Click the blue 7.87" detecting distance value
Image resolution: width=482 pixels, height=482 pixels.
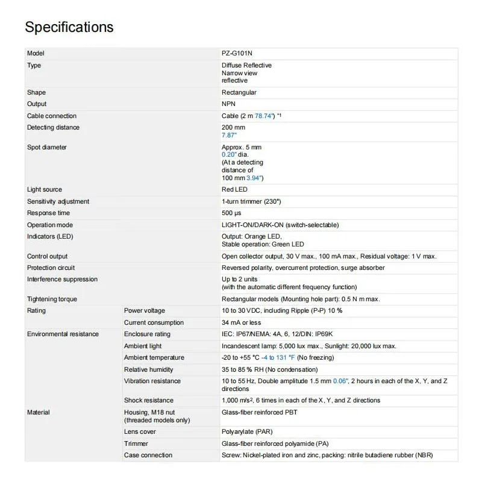[229, 135]
